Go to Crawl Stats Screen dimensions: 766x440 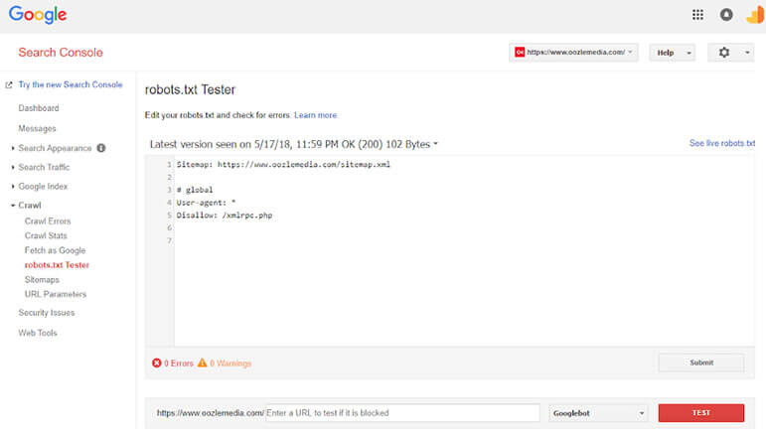click(46, 235)
